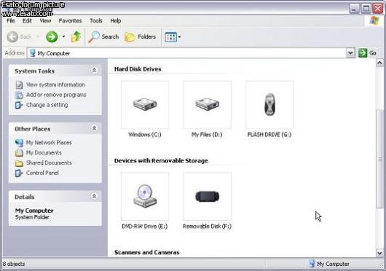Open the Back history dropdown arrow

tap(38, 37)
